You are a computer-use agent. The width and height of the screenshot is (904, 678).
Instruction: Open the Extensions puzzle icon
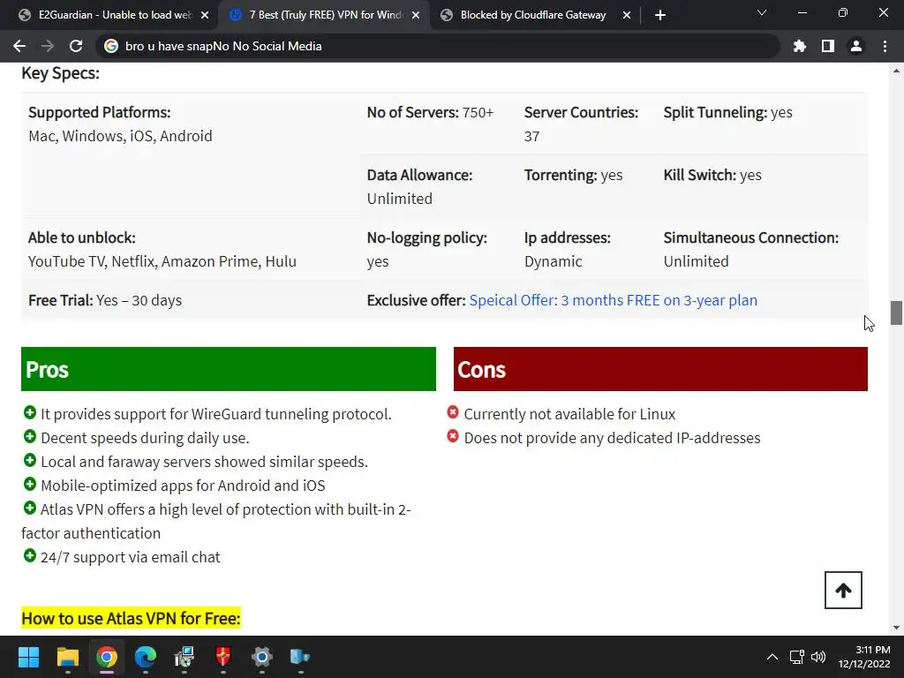[800, 46]
